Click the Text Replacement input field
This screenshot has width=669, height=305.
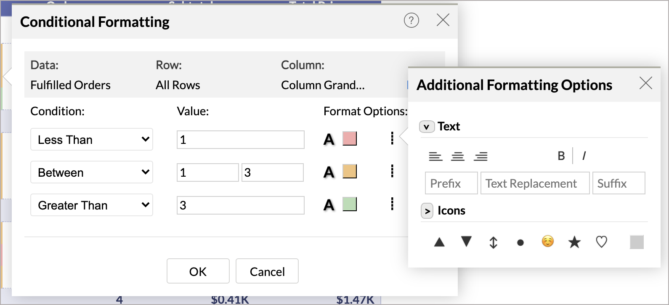(534, 183)
